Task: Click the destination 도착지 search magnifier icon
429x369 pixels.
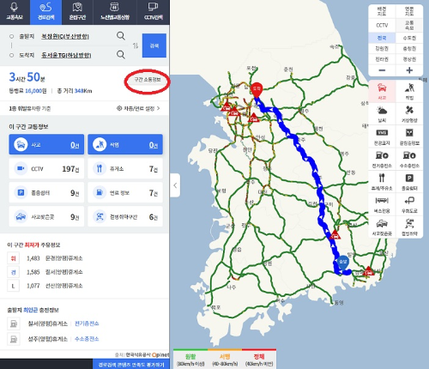Action: click(121, 55)
